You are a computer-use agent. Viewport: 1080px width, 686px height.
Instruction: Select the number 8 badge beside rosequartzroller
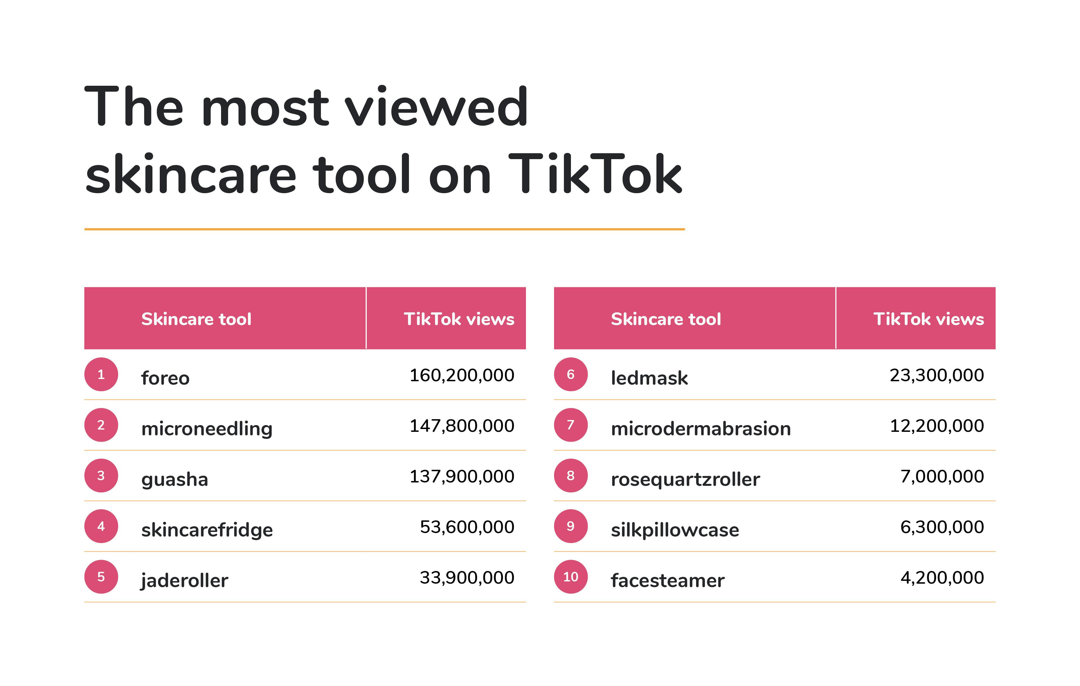pyautogui.click(x=570, y=476)
